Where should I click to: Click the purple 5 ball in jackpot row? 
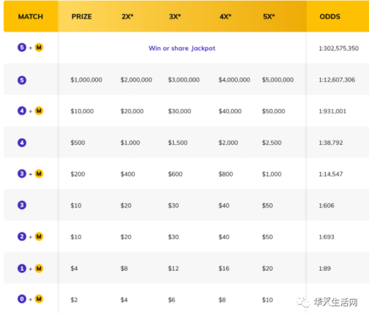pos(22,47)
